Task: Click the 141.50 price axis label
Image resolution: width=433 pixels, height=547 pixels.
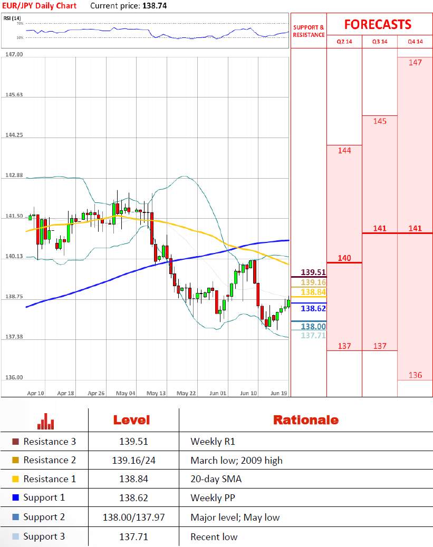Action: coord(14,216)
